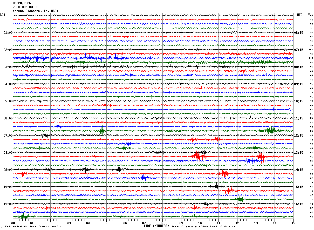Click the CDT timezone label
Viewport: 314px width, 230px height.
(3, 15)
